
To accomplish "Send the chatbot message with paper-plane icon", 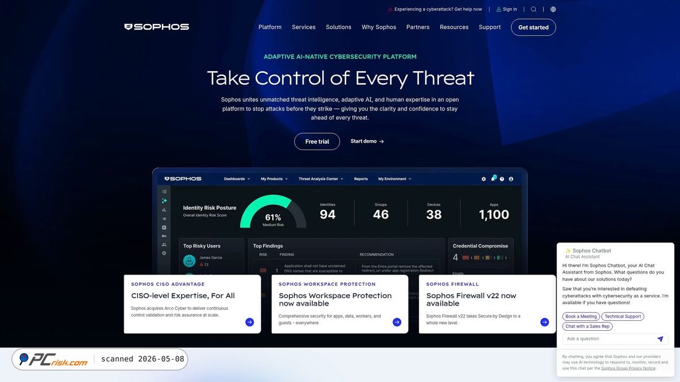I will point(660,339).
